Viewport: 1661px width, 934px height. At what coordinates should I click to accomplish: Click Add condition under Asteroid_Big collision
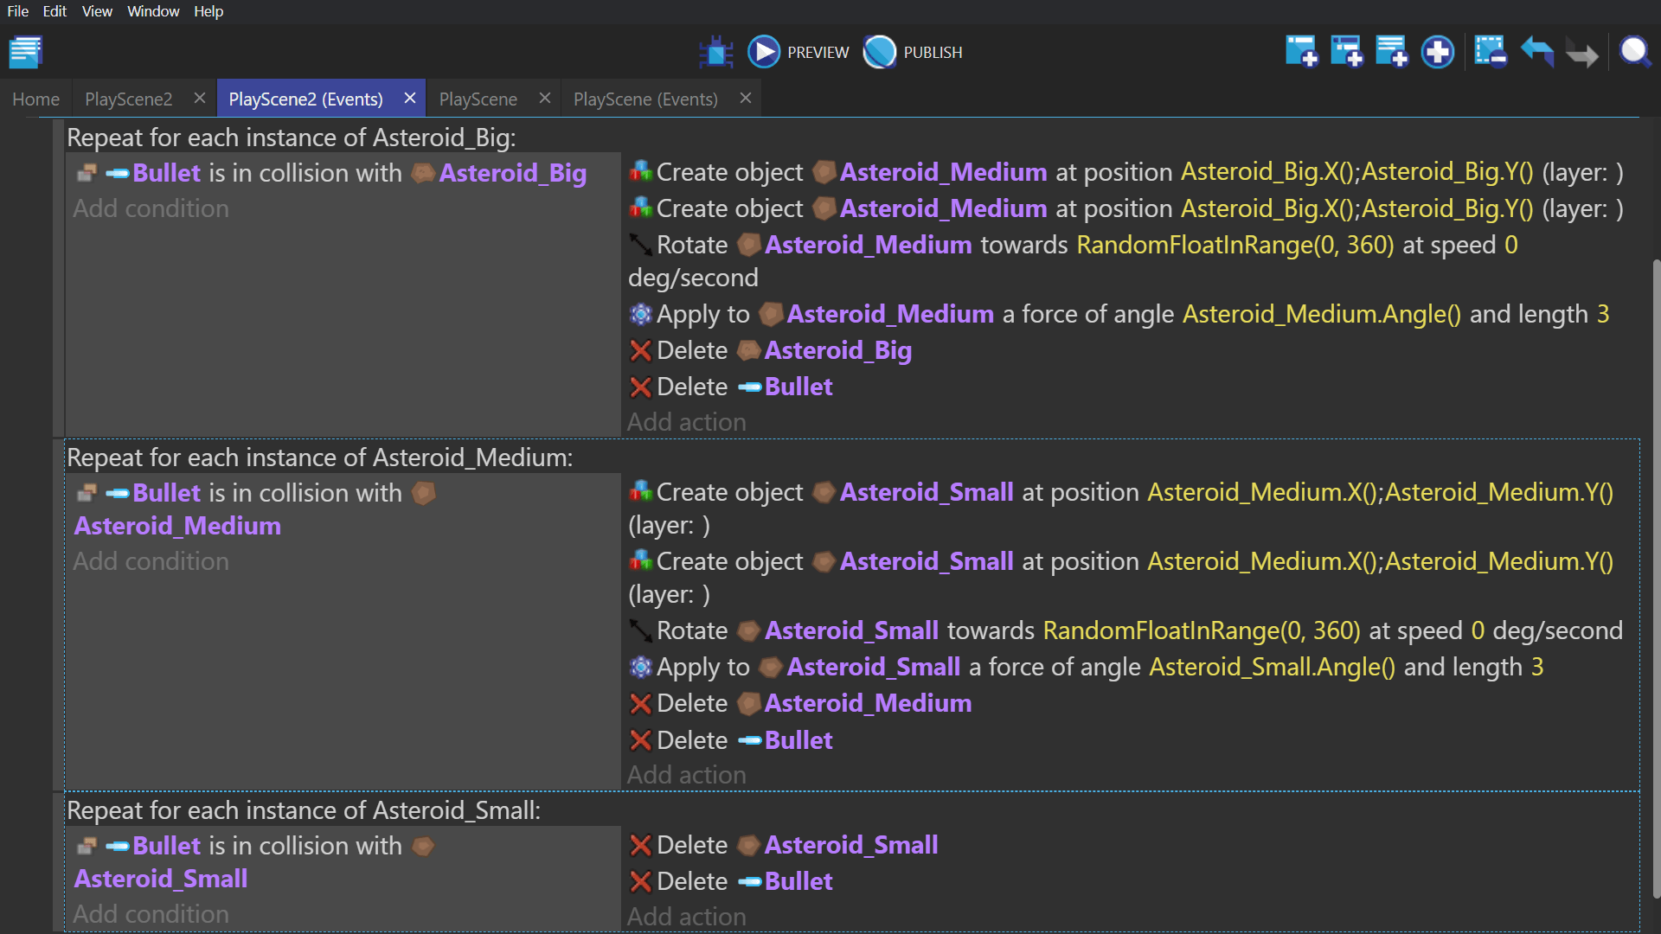(x=151, y=208)
